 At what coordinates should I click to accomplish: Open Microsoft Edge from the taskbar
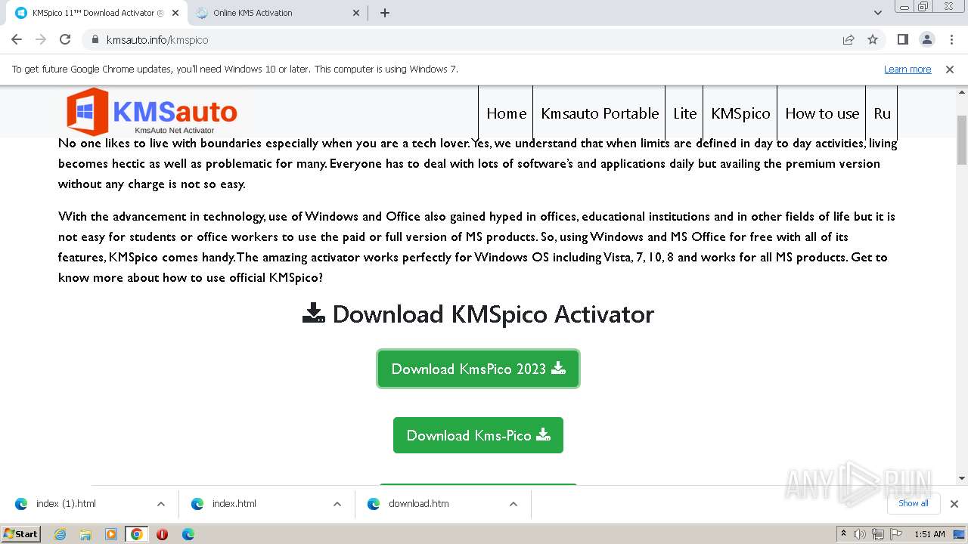tap(188, 534)
